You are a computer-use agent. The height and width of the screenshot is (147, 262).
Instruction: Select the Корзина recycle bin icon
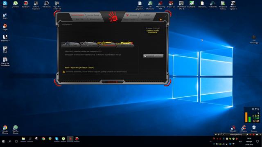tap(254, 129)
